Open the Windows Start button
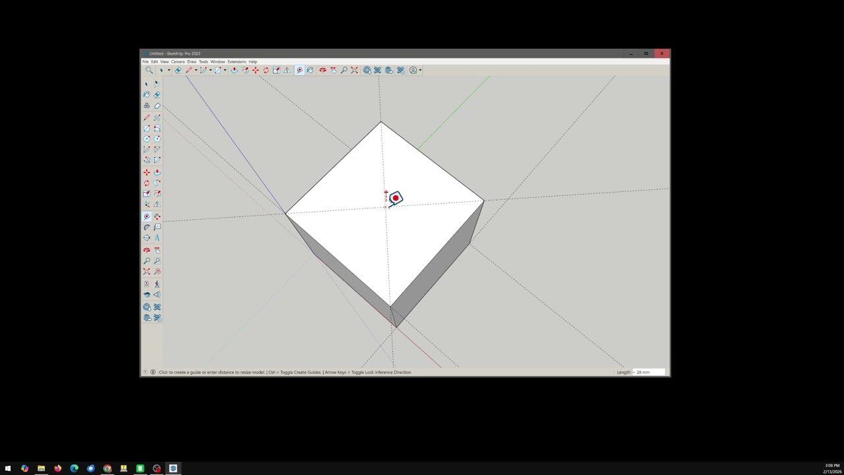This screenshot has height=475, width=844. click(8, 468)
